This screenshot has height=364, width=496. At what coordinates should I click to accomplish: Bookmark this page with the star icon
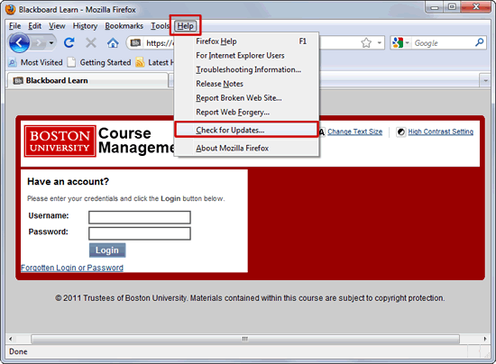366,42
